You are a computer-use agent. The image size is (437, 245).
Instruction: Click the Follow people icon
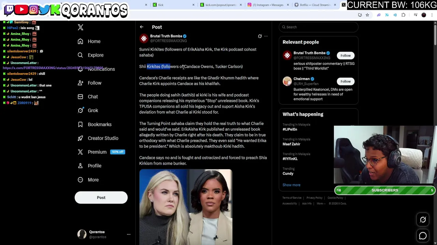pyautogui.click(x=80, y=83)
